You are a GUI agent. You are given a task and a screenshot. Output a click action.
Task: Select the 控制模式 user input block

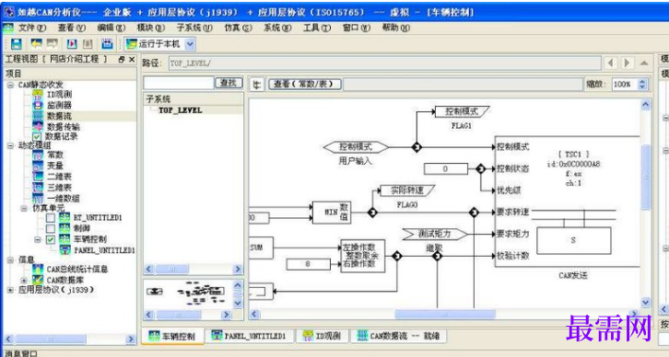click(356, 147)
